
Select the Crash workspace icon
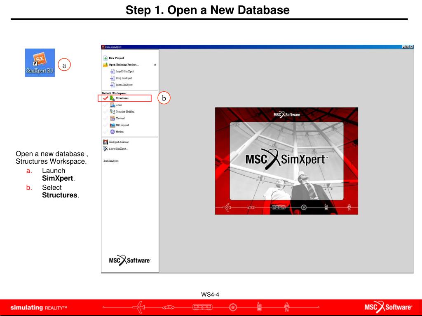point(113,105)
